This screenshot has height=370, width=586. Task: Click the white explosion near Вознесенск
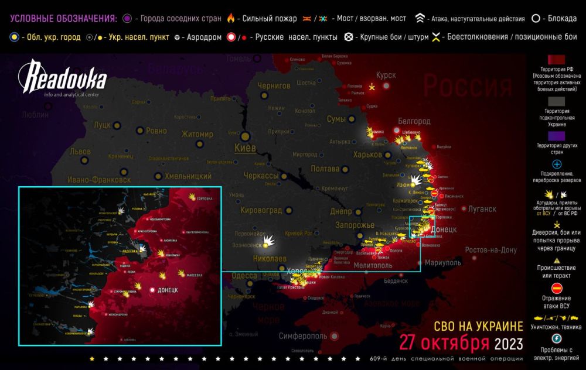click(x=269, y=241)
